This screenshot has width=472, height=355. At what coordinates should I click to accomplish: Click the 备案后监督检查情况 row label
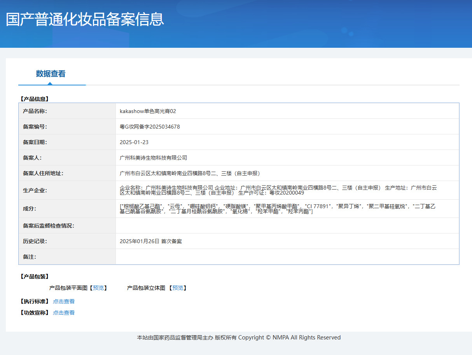click(x=49, y=226)
